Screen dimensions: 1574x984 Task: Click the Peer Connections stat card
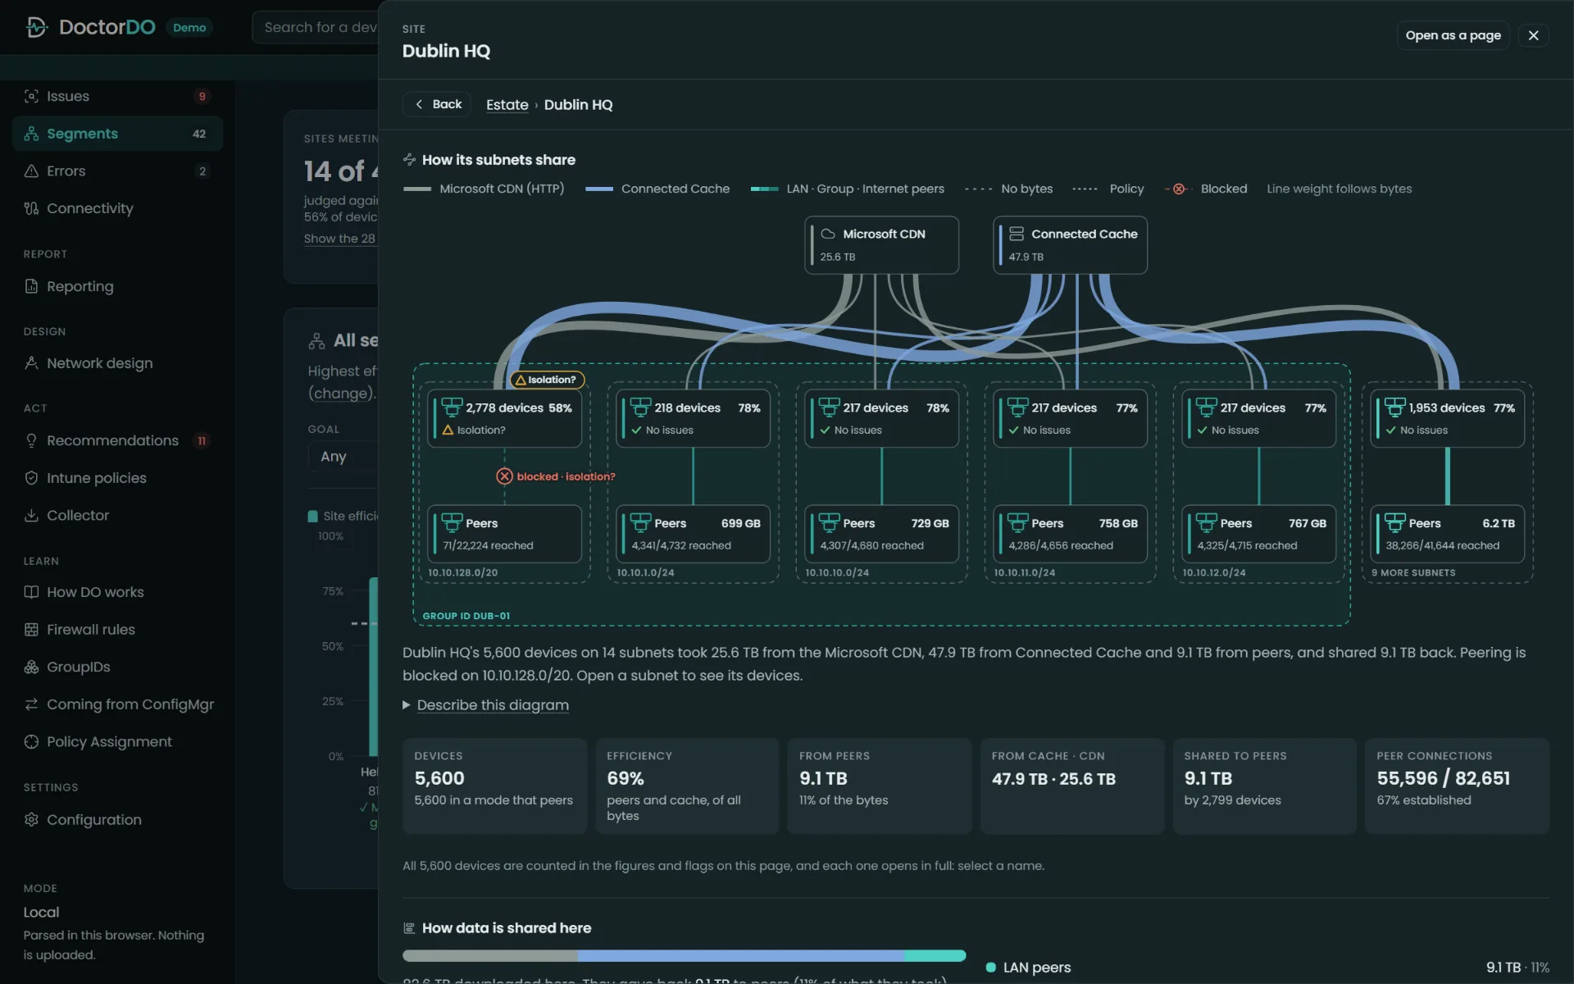click(1457, 786)
